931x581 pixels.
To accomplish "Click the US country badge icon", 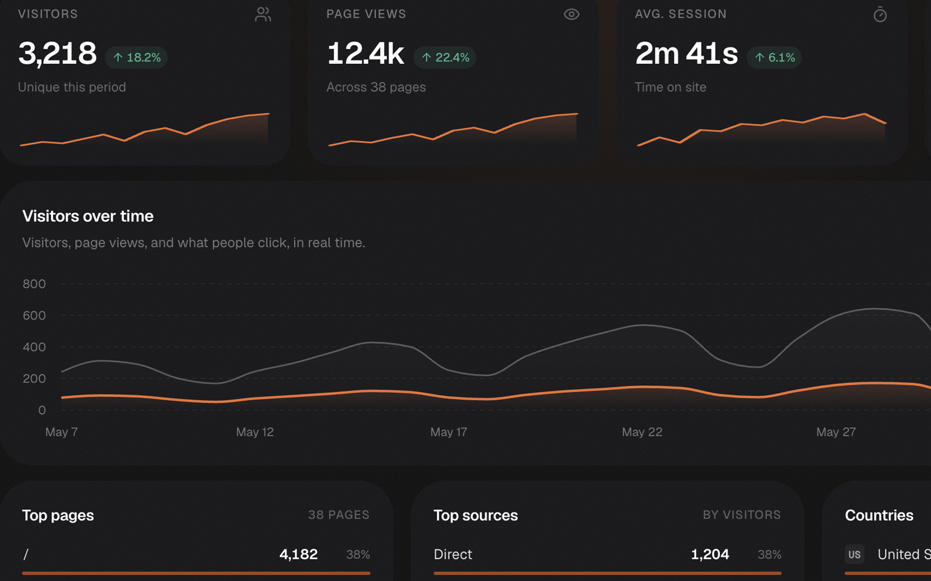I will pyautogui.click(x=854, y=554).
